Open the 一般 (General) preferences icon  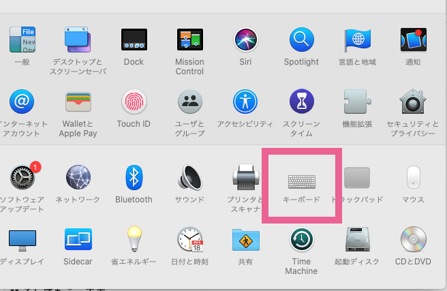pos(22,40)
